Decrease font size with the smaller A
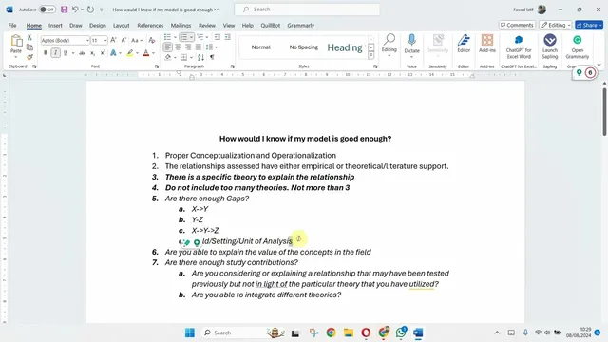 pos(123,40)
